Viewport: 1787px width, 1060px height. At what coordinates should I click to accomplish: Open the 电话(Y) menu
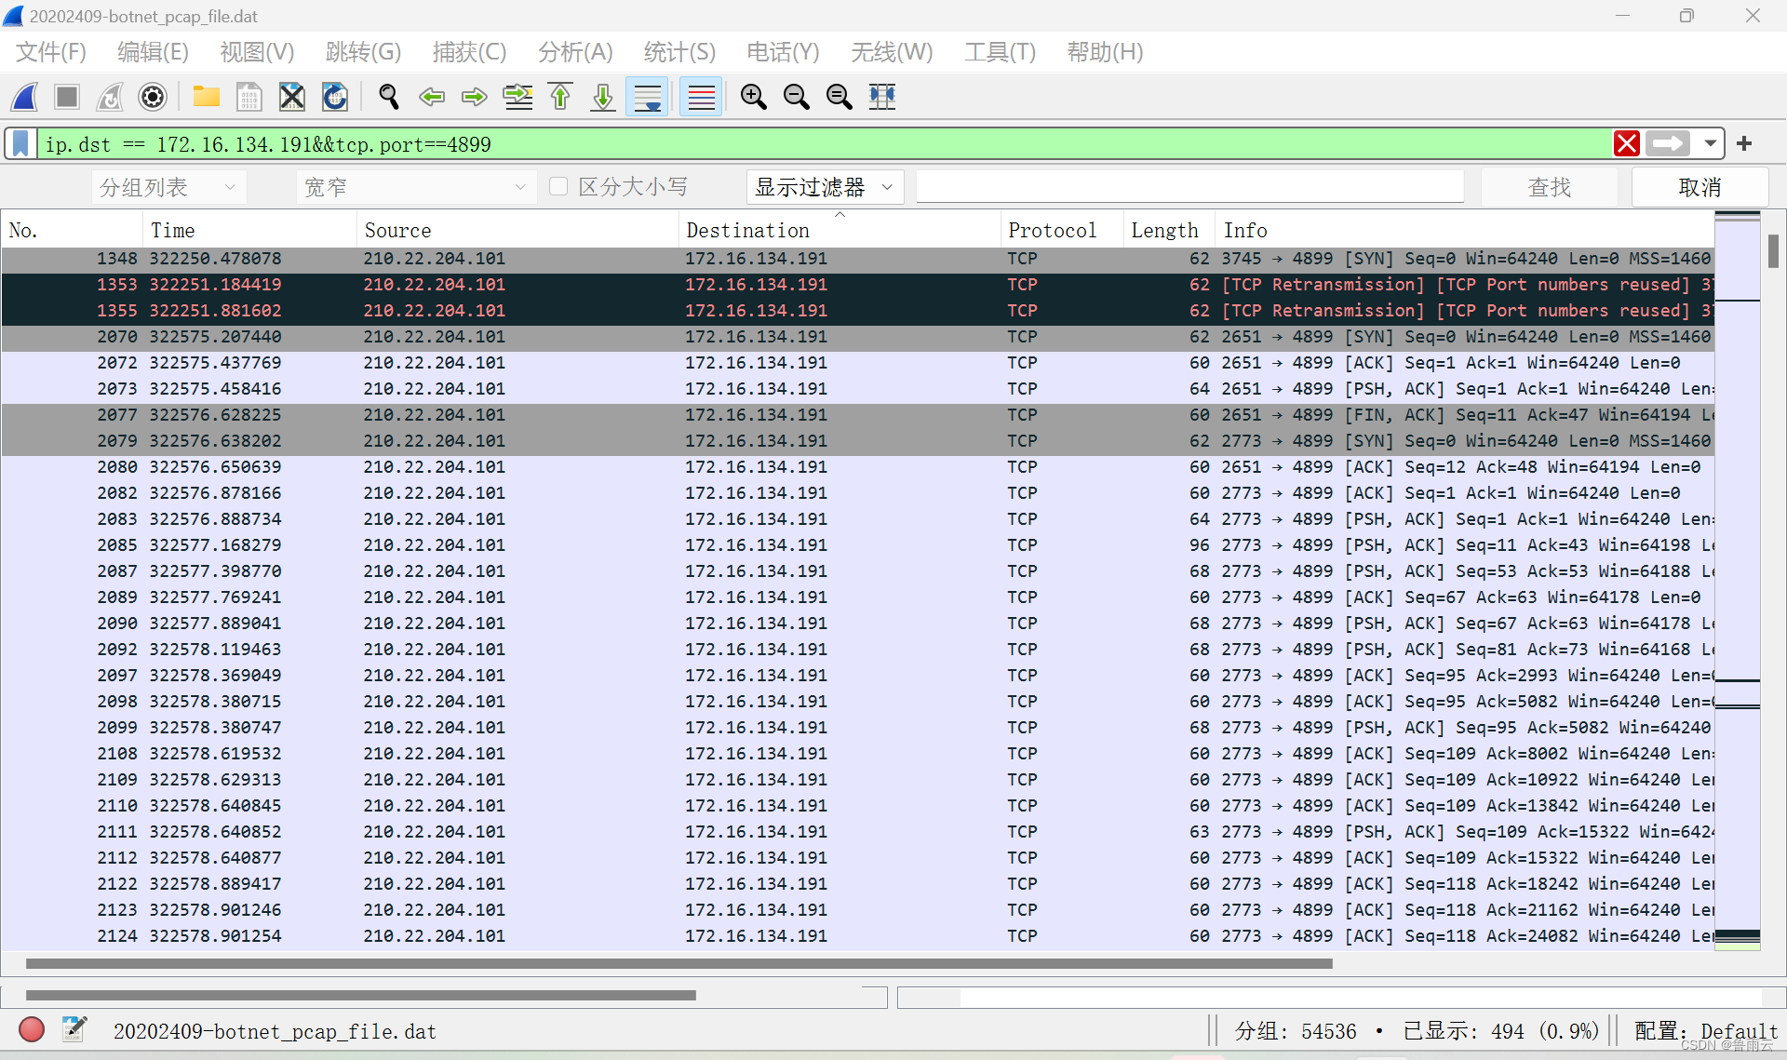point(783,52)
